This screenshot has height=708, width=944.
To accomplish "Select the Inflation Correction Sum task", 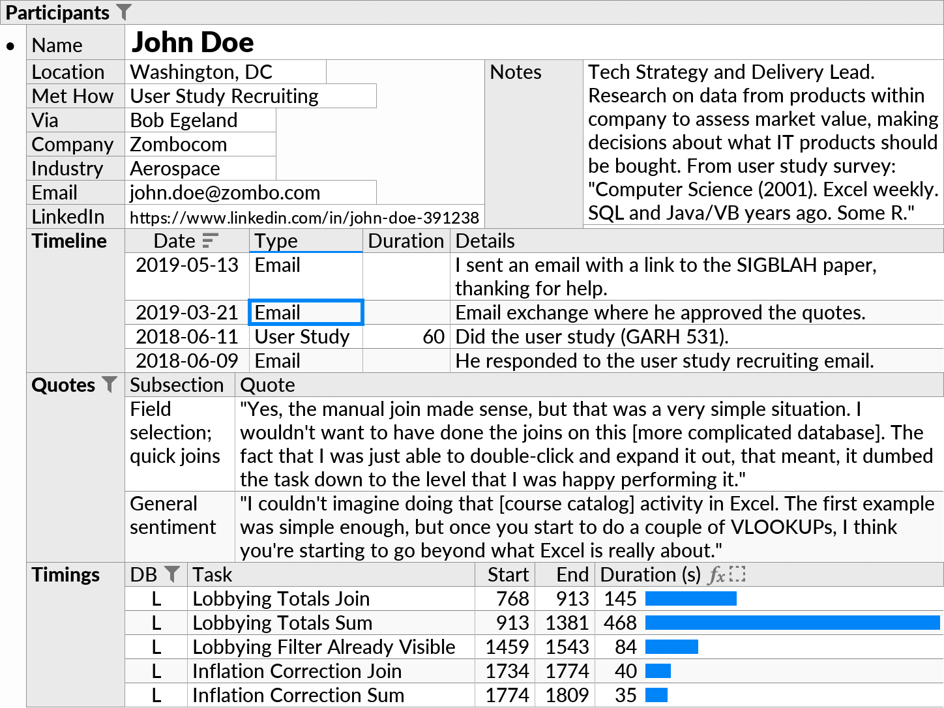I will (x=297, y=695).
